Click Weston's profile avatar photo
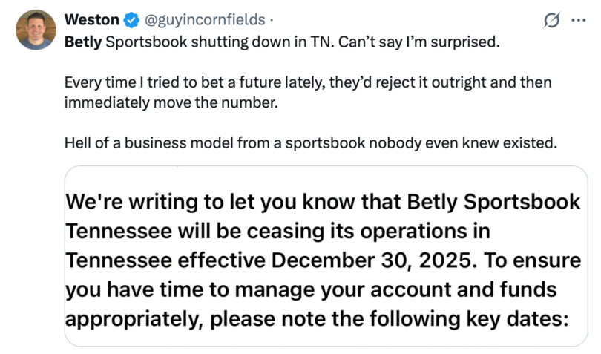This screenshot has height=354, width=601. 36,30
